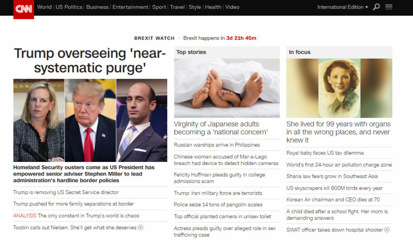Viewport: 413px width, 245px height.
Task: Open the World menu item
Action: [x=44, y=7]
